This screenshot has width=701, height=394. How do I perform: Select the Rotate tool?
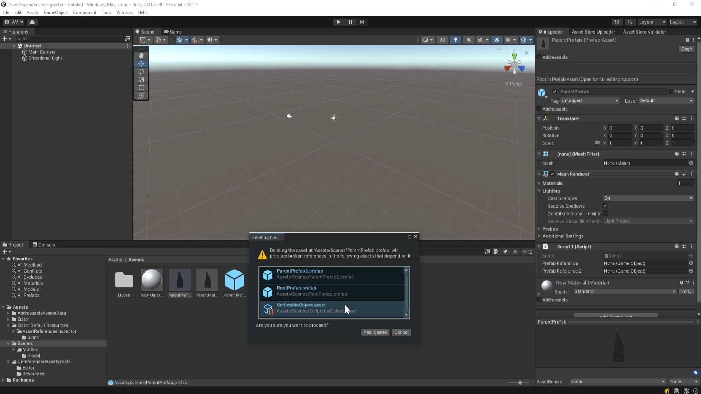click(x=141, y=72)
